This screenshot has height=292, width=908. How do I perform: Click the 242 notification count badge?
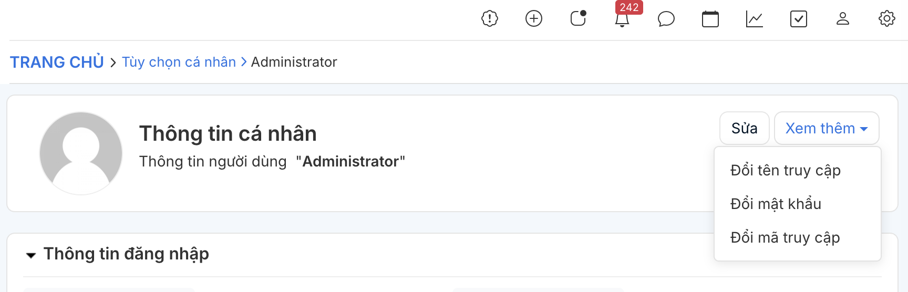pyautogui.click(x=629, y=7)
